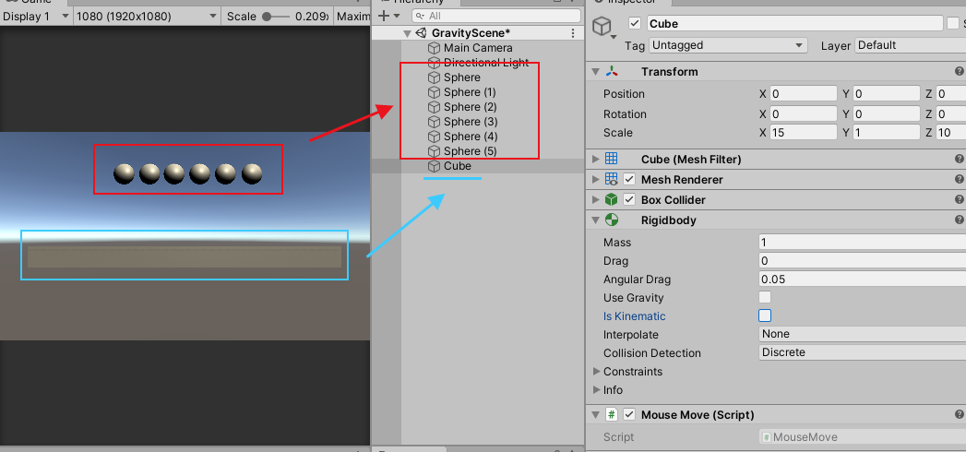Toggle the Box Collider enabled checkbox
This screenshot has width=966, height=452.
point(629,199)
